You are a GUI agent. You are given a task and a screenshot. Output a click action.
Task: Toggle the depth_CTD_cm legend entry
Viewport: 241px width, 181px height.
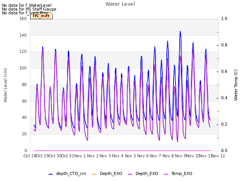[67, 174]
